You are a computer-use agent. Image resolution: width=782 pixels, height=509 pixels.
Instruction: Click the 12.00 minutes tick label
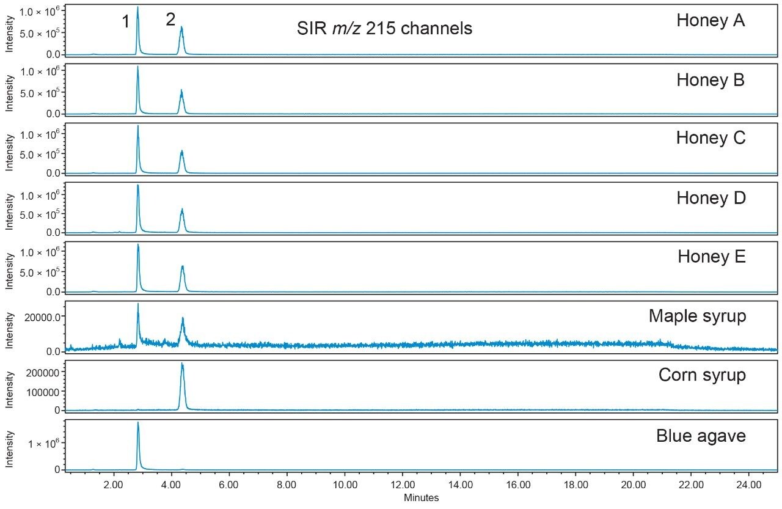403,485
